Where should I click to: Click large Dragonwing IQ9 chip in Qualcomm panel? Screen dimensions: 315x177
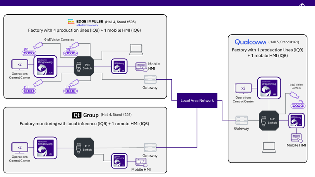click(269, 88)
